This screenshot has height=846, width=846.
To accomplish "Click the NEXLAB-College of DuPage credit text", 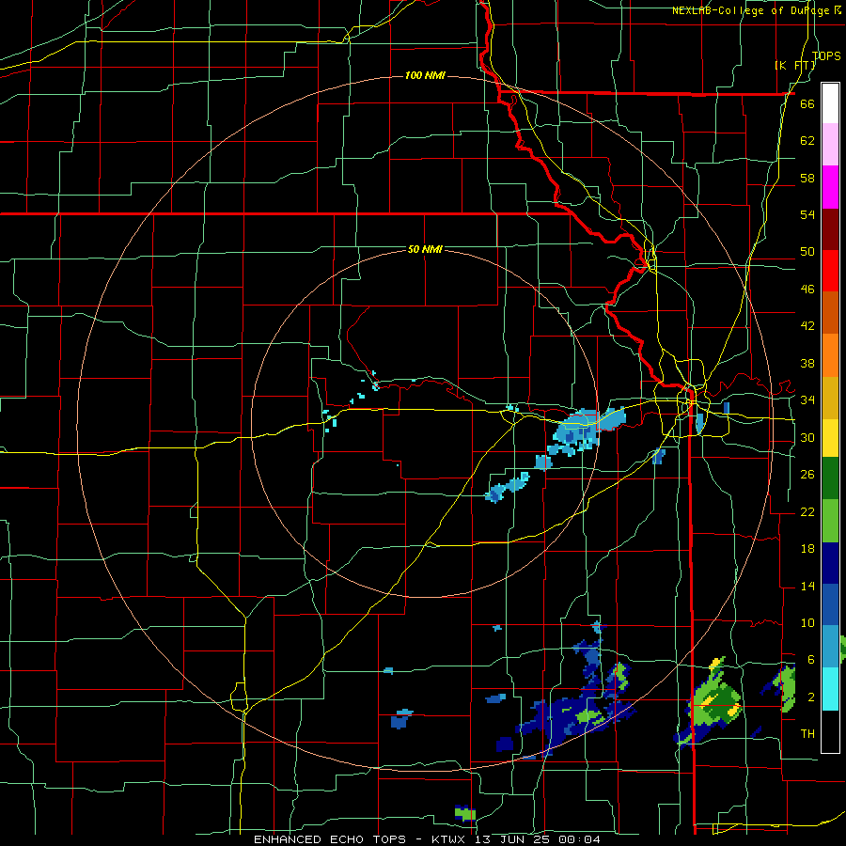I will click(x=757, y=10).
